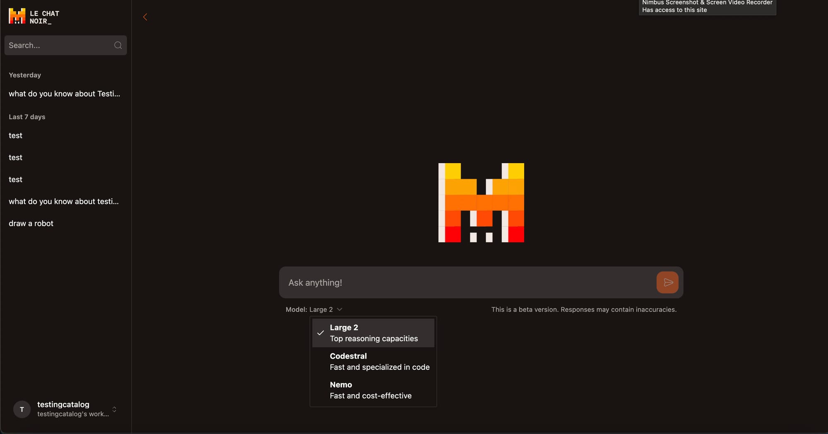Collapse sidebar with the orange back chevron
Viewport: 828px width, 434px height.
145,17
